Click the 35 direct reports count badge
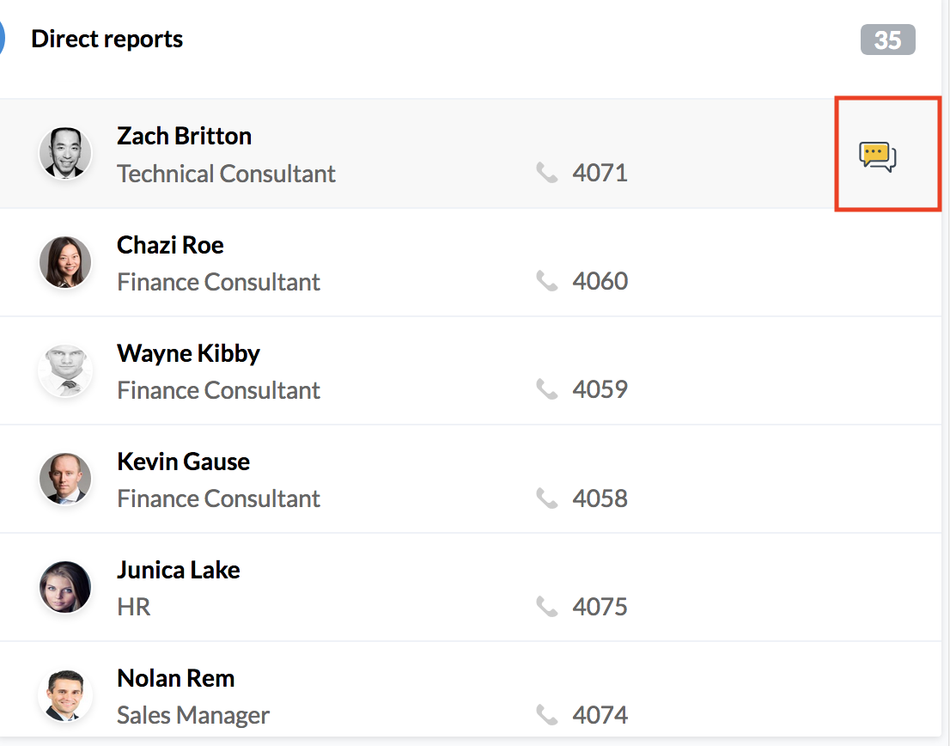 887,40
